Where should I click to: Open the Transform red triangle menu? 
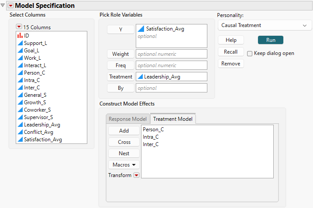[136, 175]
